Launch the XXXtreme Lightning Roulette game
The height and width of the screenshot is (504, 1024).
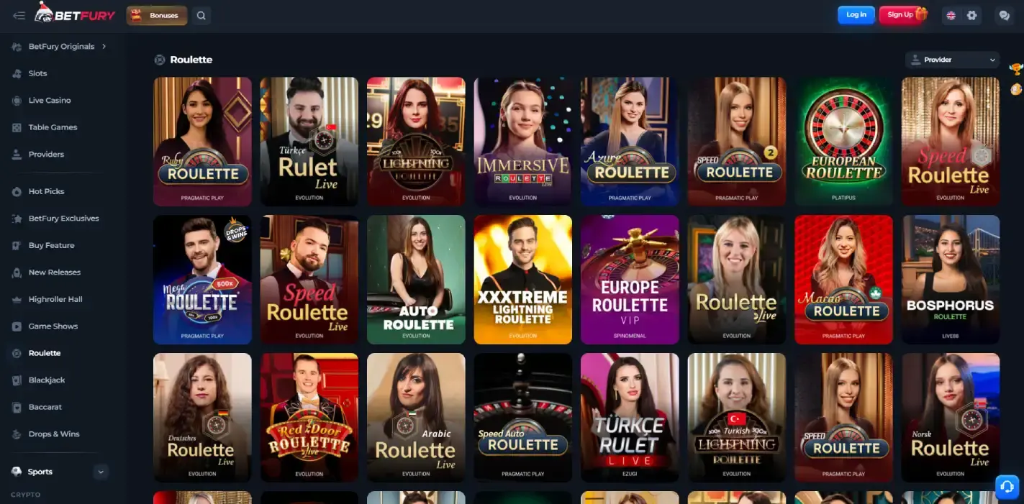523,280
